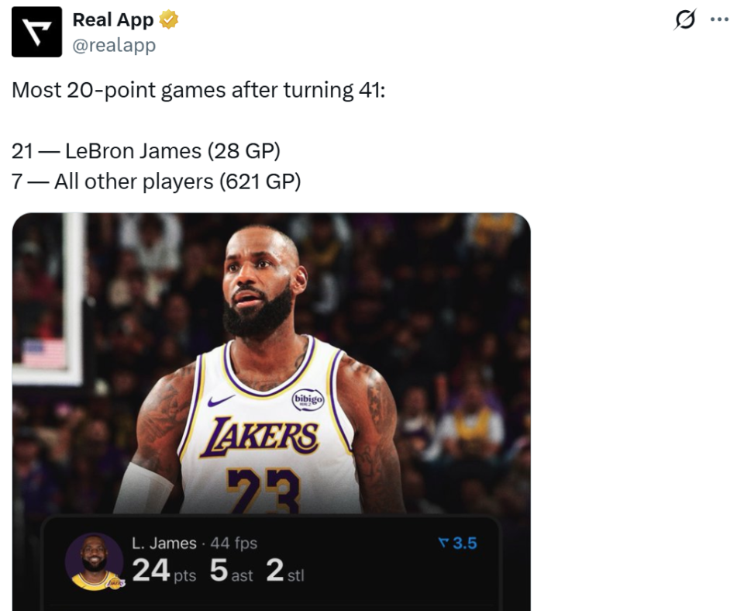This screenshot has height=611, width=744.
Task: Click the small LeBron avatar in stat card
Action: (94, 561)
